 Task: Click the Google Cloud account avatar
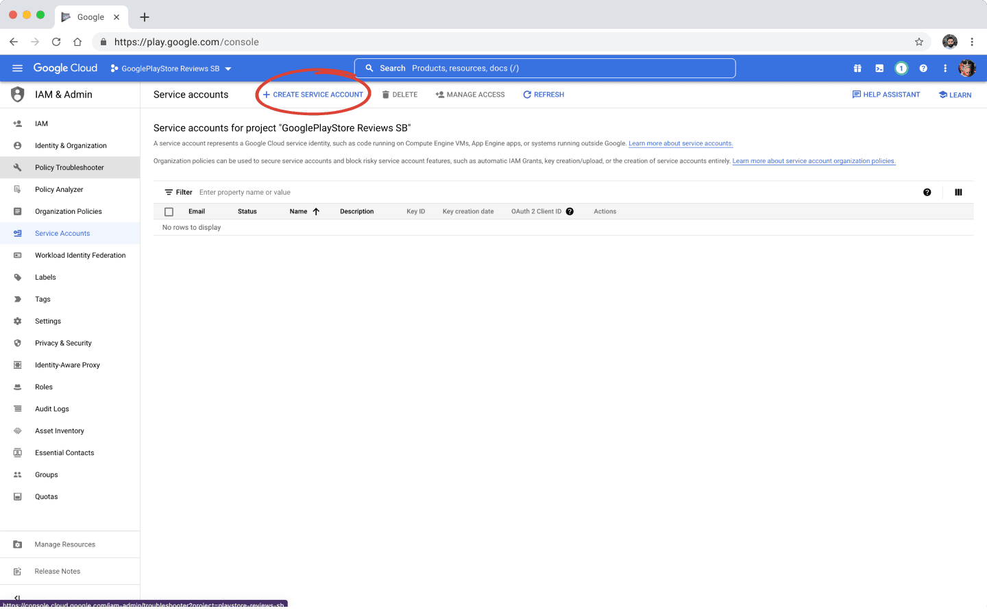(967, 68)
